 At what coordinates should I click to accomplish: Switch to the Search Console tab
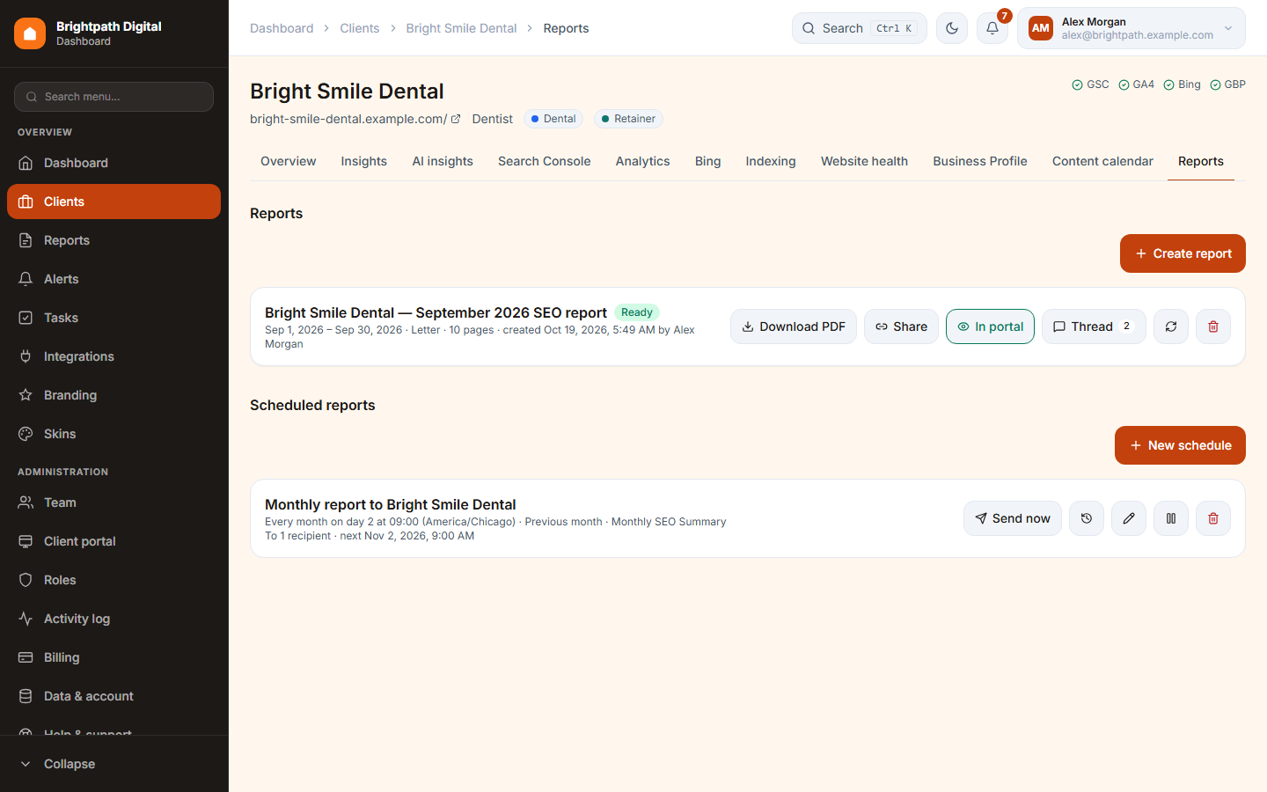tap(544, 161)
